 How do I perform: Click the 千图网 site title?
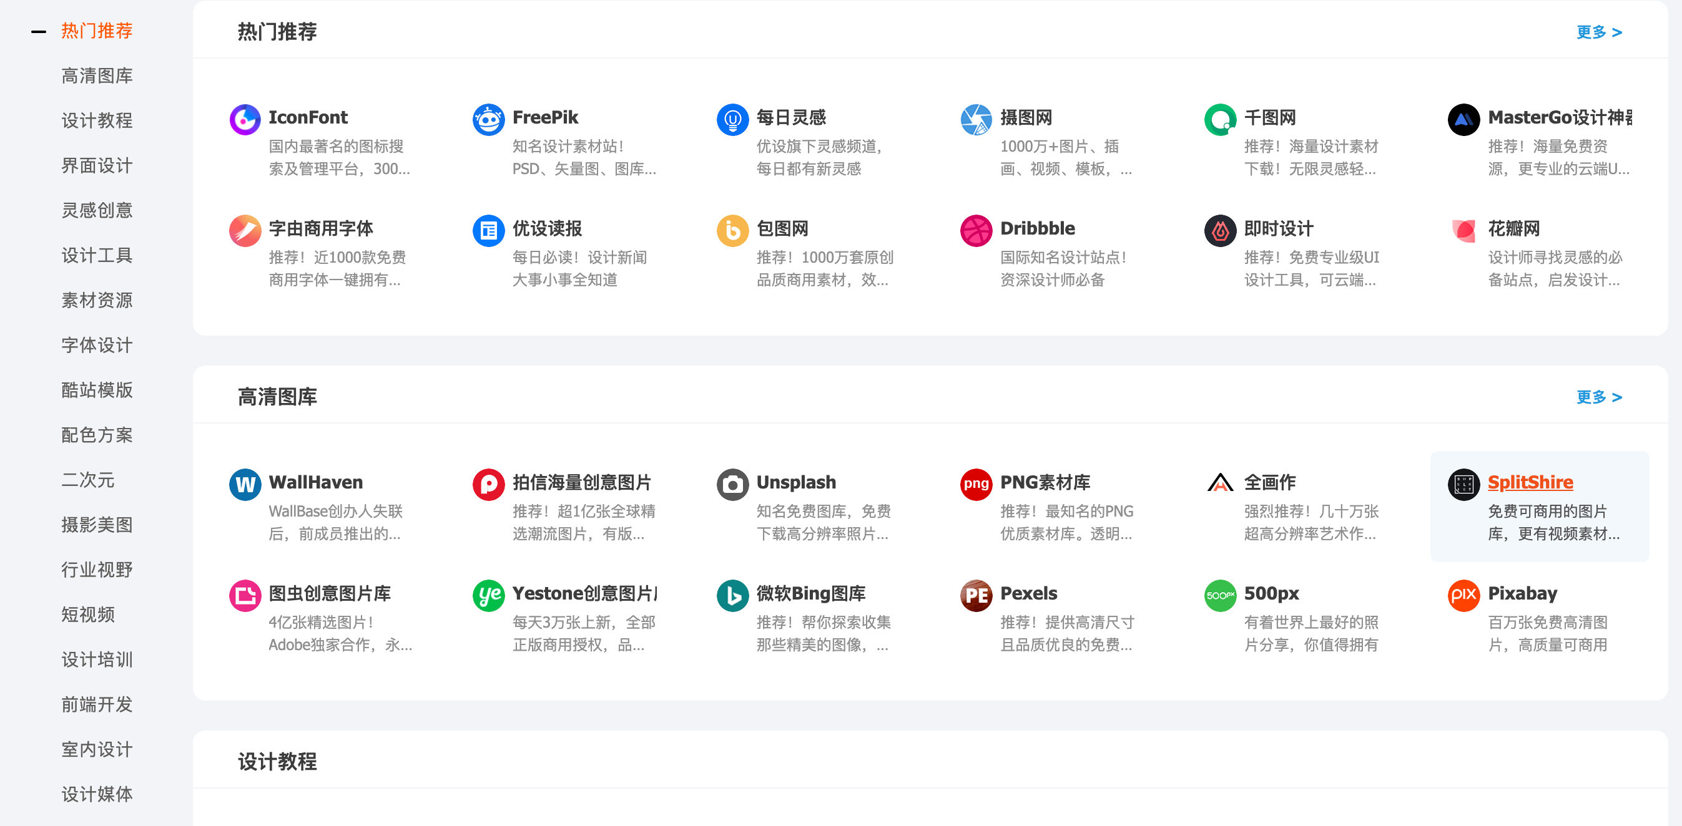click(x=1269, y=117)
